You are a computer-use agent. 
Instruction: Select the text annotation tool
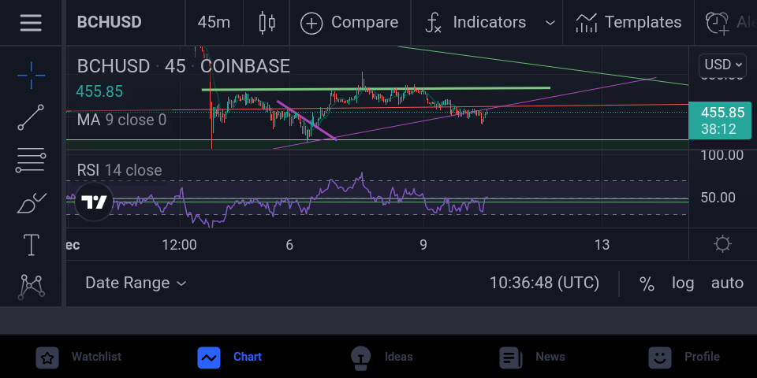32,244
